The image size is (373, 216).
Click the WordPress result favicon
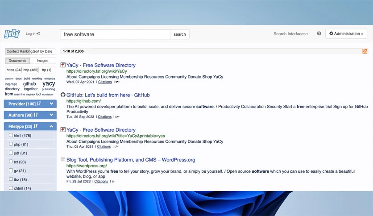coord(63,159)
